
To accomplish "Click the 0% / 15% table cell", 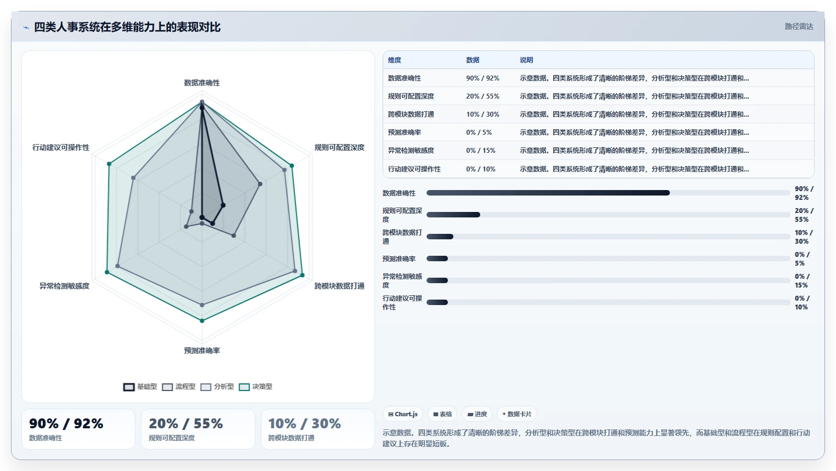I will (x=481, y=151).
